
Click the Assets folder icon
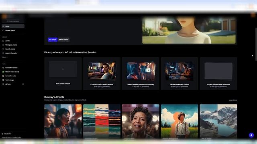coord(3,41)
